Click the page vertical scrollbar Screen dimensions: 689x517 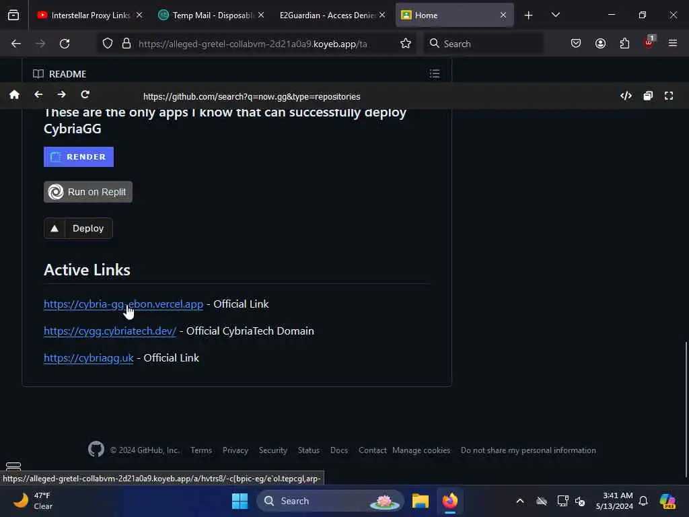[x=686, y=409]
